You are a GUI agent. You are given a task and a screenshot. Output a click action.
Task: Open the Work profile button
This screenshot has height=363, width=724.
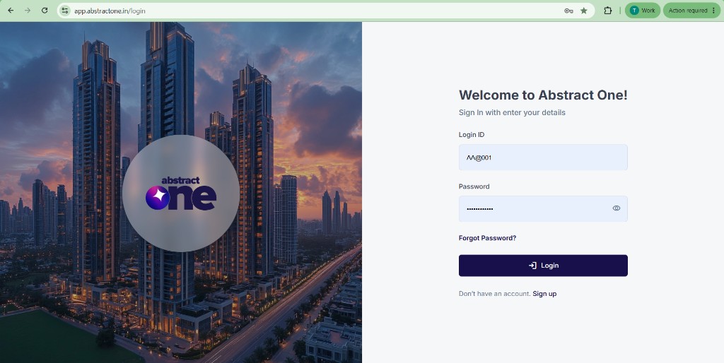pos(643,11)
